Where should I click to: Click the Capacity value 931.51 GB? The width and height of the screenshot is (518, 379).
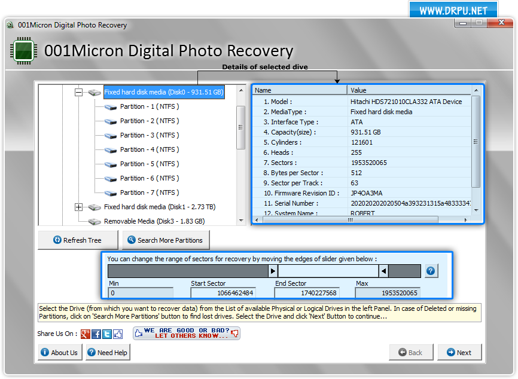click(x=365, y=132)
